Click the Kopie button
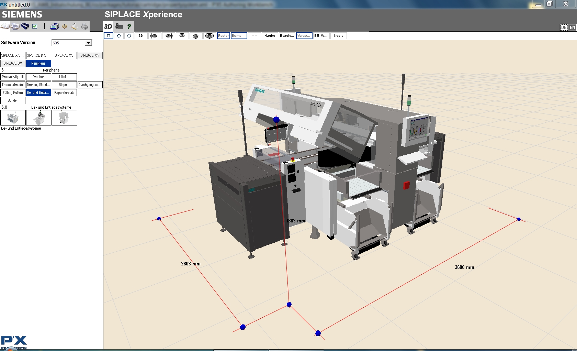577x351 pixels. pos(338,36)
